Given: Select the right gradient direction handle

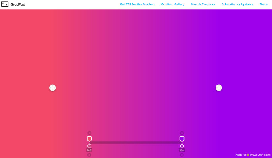Looking at the screenshot, I should point(219,88).
